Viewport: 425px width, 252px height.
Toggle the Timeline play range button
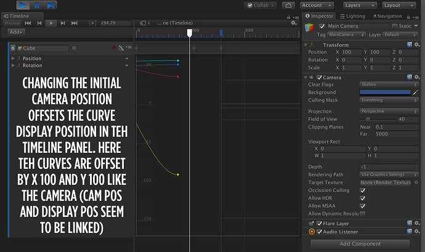(92, 23)
